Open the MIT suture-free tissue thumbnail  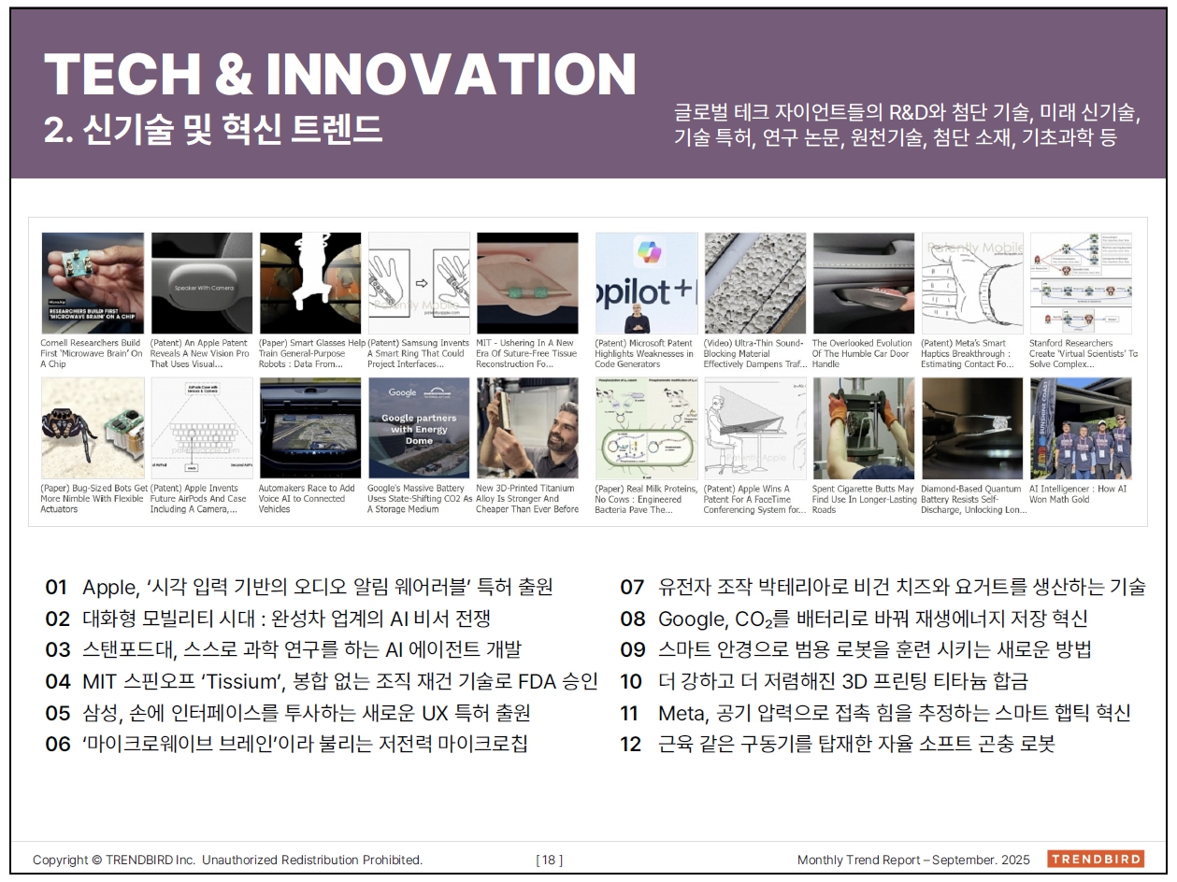tap(527, 283)
